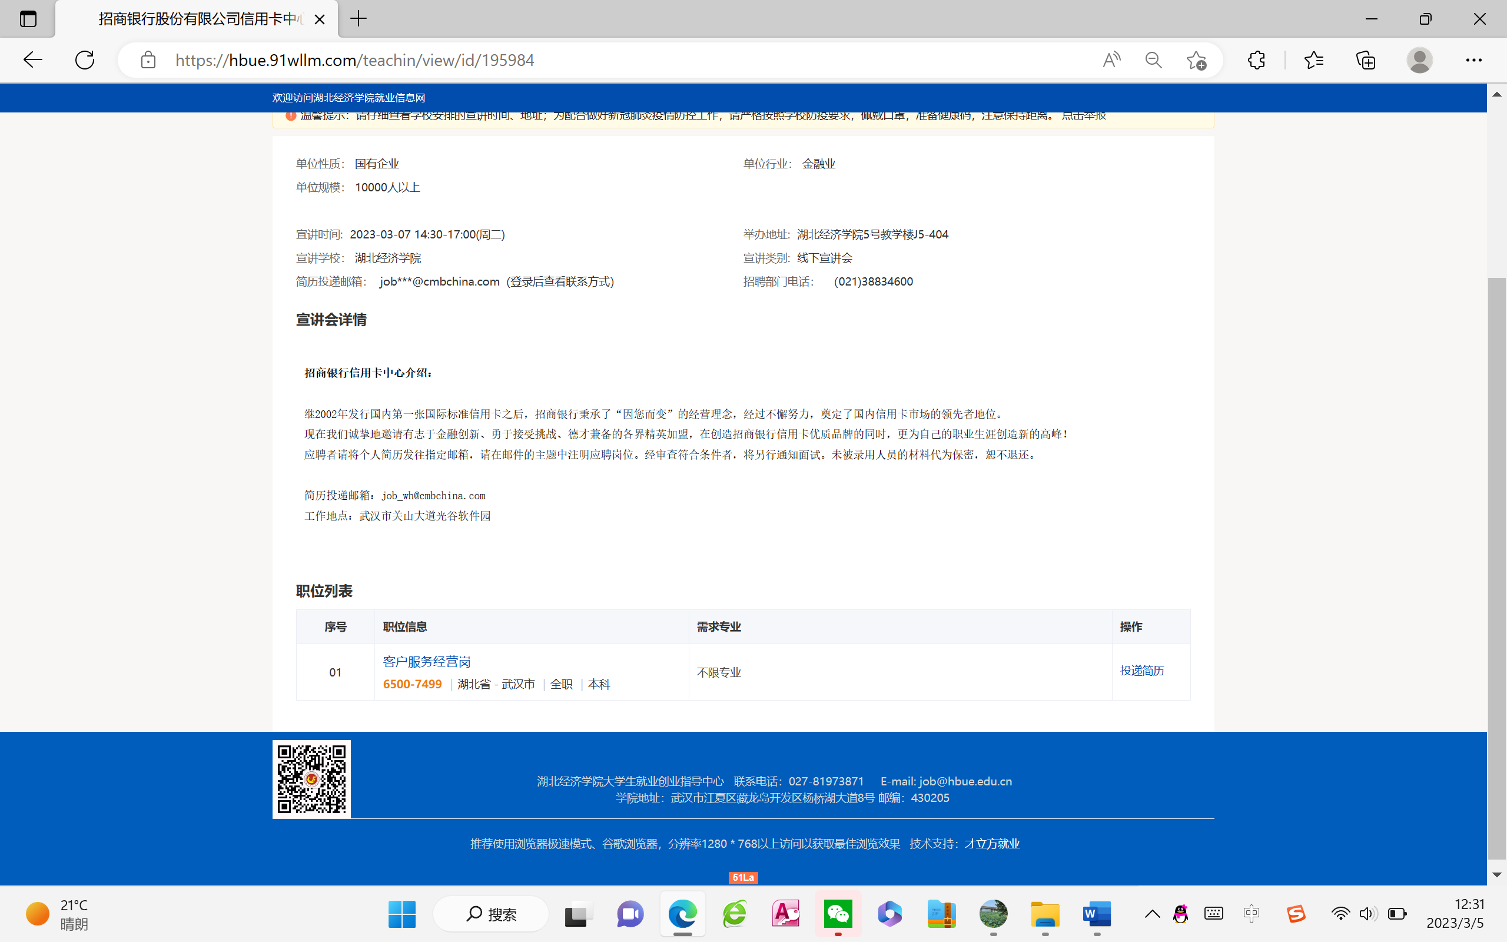Open the Collections icon in toolbar
Image resolution: width=1507 pixels, height=942 pixels.
pyautogui.click(x=1365, y=60)
